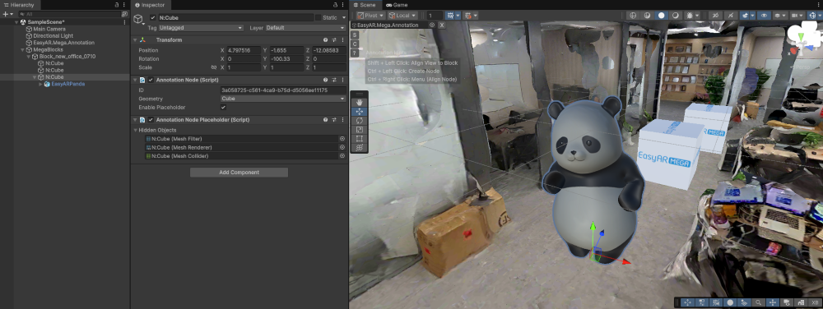Toggle scene lighting button

(730, 16)
